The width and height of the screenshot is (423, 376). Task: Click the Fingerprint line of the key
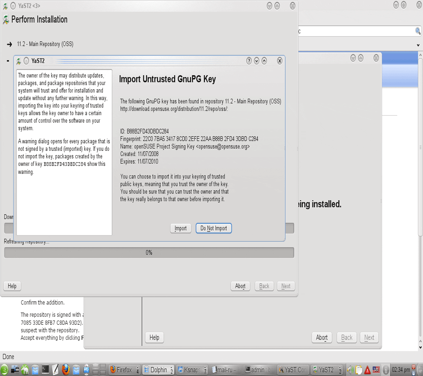pos(189,139)
